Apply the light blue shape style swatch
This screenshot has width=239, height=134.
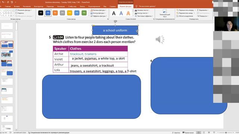coord(77,13)
